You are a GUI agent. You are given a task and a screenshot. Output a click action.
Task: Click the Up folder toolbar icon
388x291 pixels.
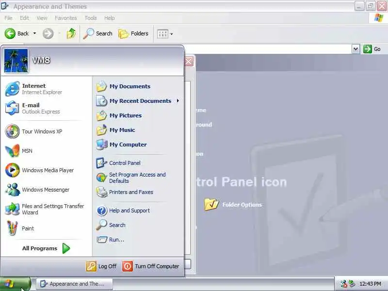71,33
